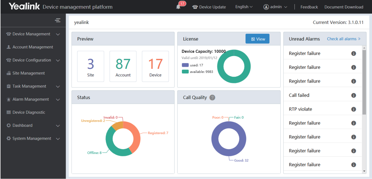
Task: Collapse the sidebar using the hamburger icon
Action: point(58,20)
